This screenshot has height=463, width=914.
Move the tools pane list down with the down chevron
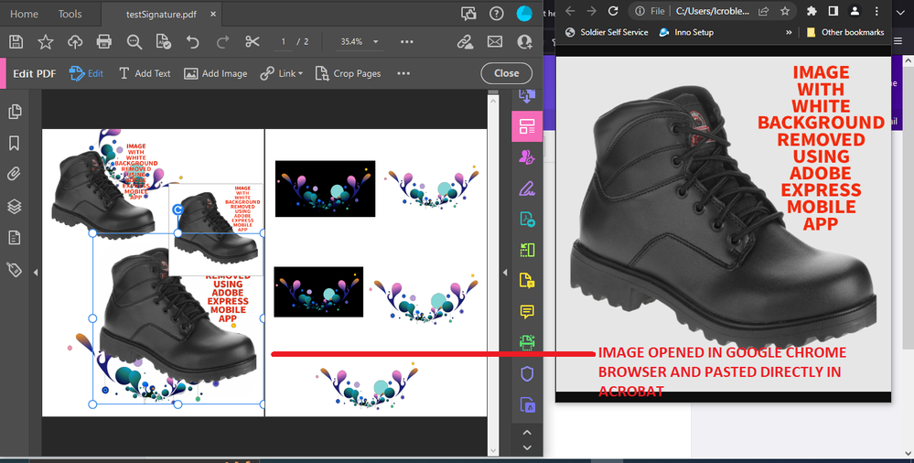[527, 447]
